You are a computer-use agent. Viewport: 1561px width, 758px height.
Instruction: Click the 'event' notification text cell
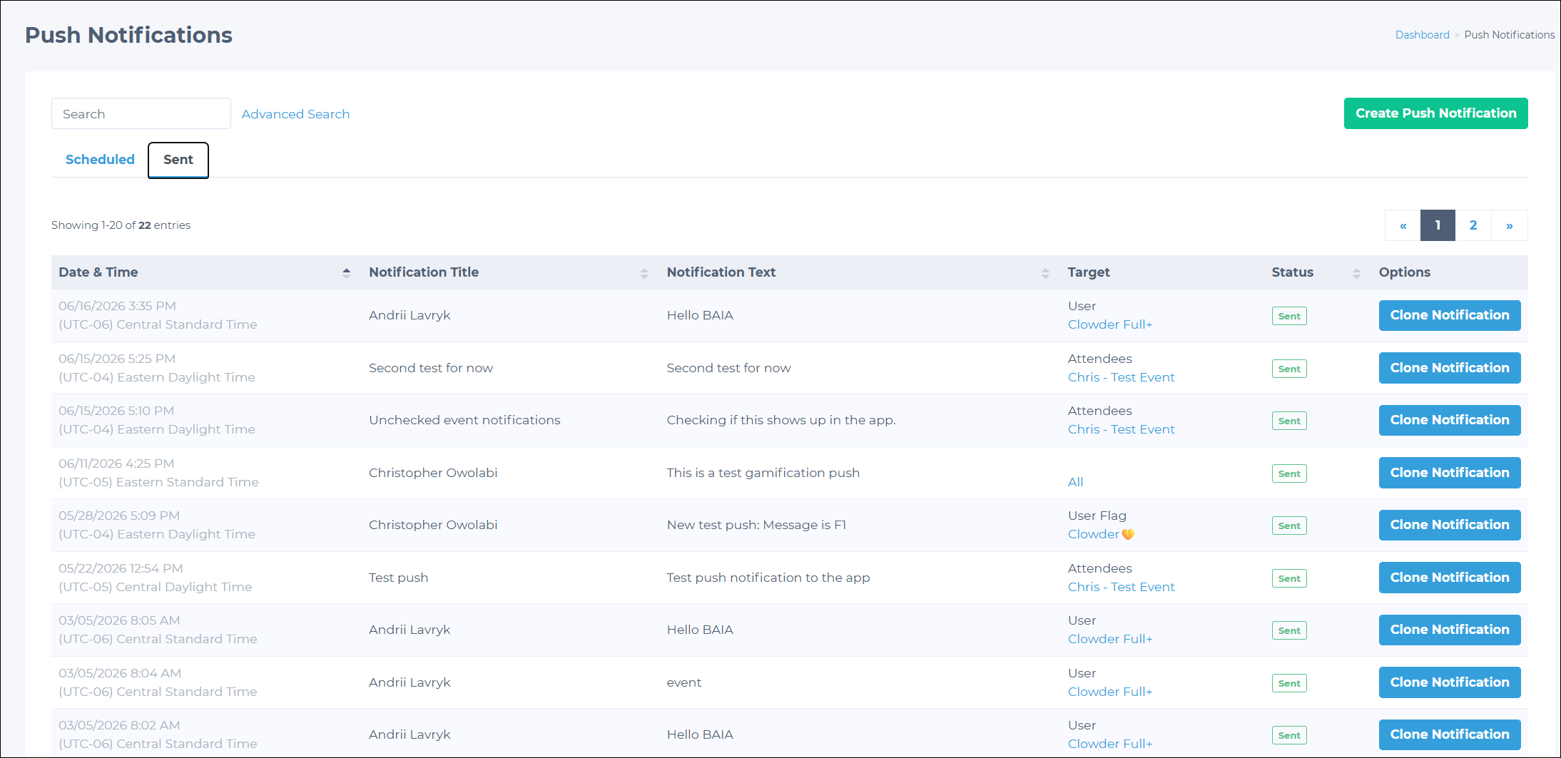[684, 682]
